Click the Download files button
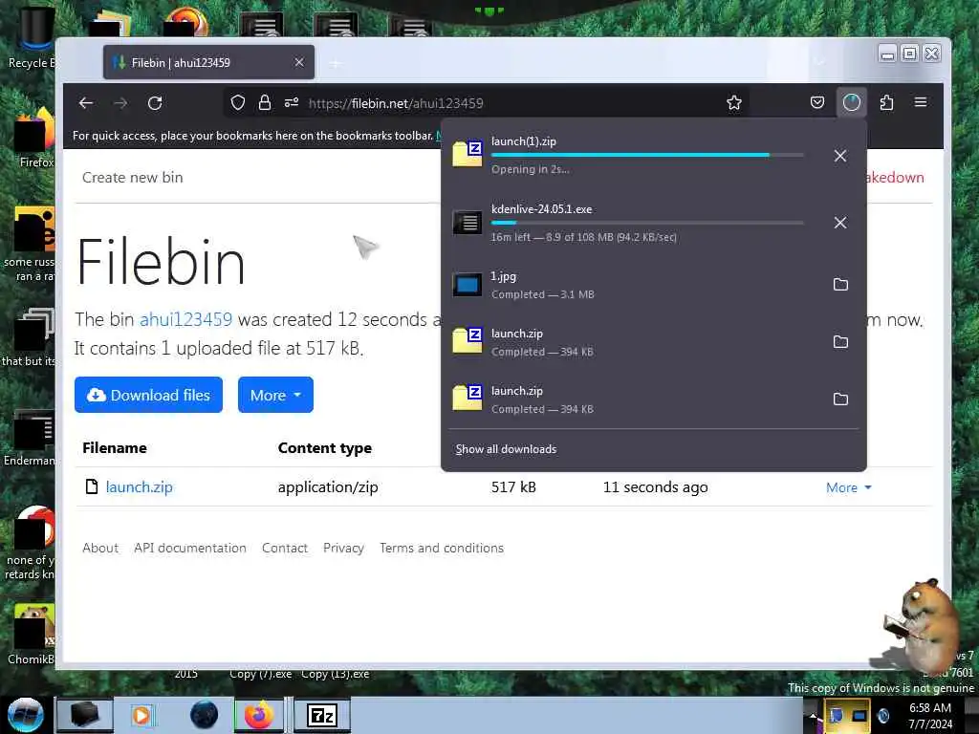The height and width of the screenshot is (734, 979). [x=148, y=395]
